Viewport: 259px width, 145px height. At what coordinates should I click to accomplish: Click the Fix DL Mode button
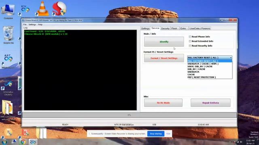tap(163, 103)
